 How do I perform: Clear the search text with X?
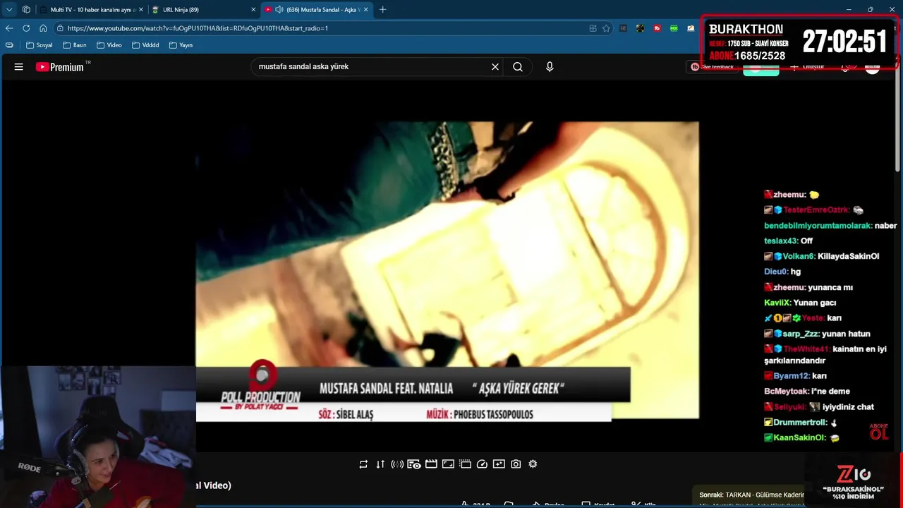pos(495,67)
